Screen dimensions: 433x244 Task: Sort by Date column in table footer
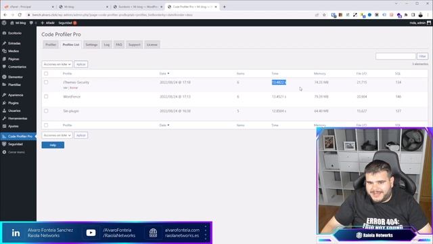pyautogui.click(x=164, y=125)
